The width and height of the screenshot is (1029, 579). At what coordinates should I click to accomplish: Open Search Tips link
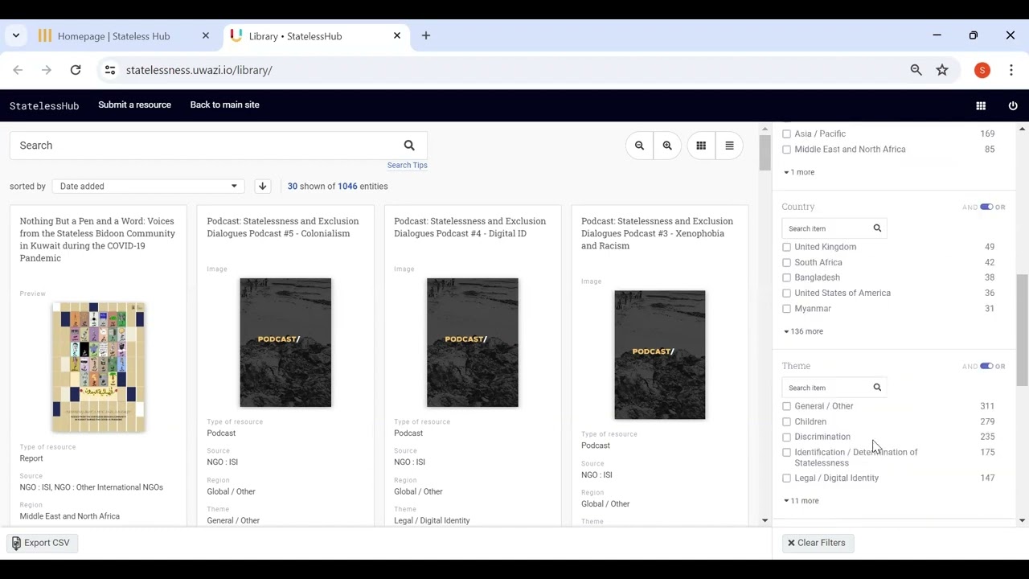pyautogui.click(x=407, y=165)
